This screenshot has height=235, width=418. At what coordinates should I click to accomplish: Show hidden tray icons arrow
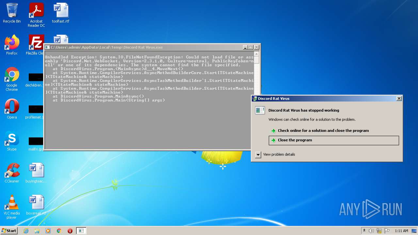[364, 231]
